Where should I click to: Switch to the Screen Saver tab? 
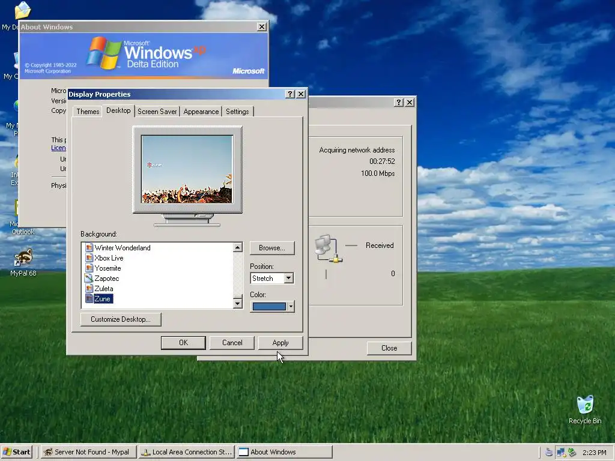coord(157,112)
